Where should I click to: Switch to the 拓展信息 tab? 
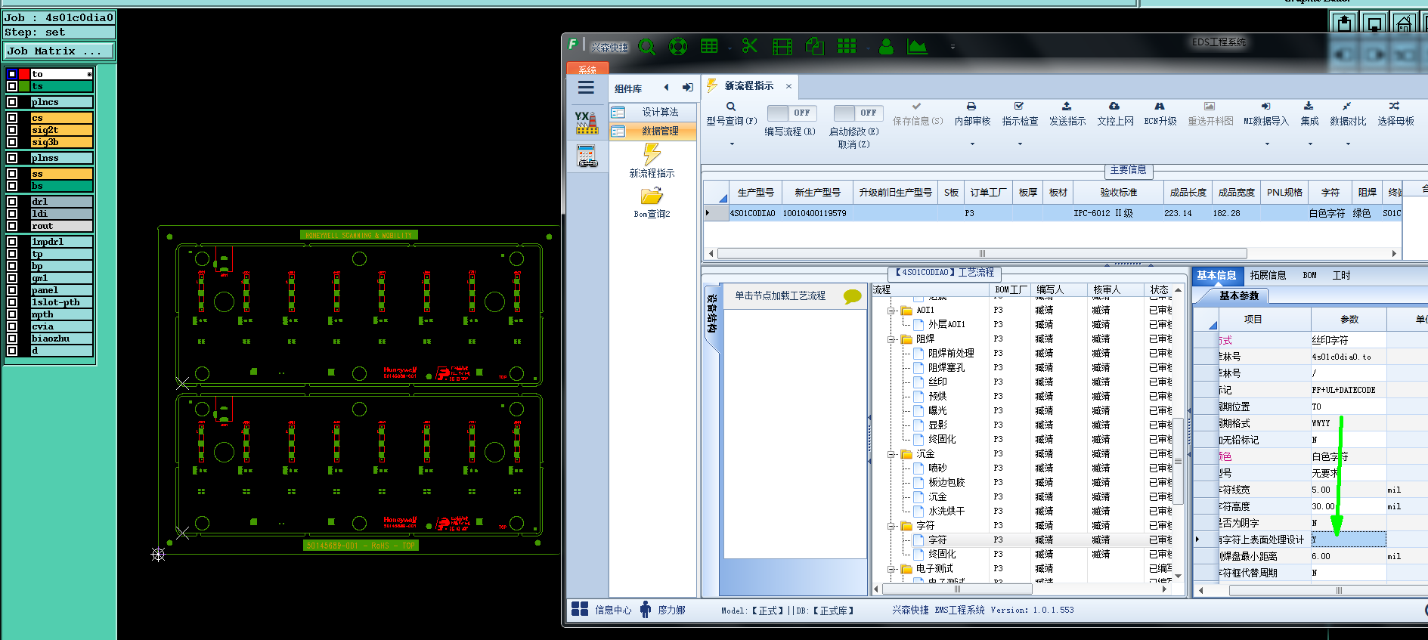pyautogui.click(x=1268, y=276)
